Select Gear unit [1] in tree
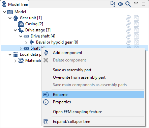 [31, 18]
